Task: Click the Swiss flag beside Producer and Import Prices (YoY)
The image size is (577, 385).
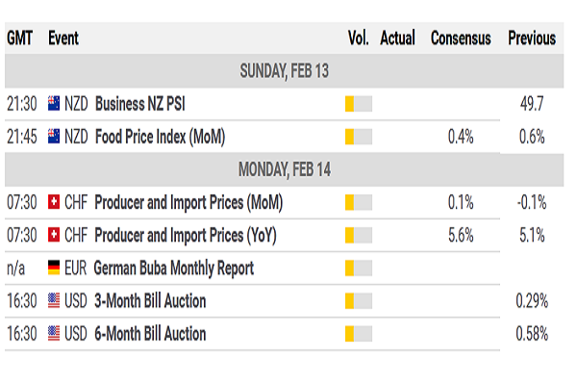Action: (53, 236)
